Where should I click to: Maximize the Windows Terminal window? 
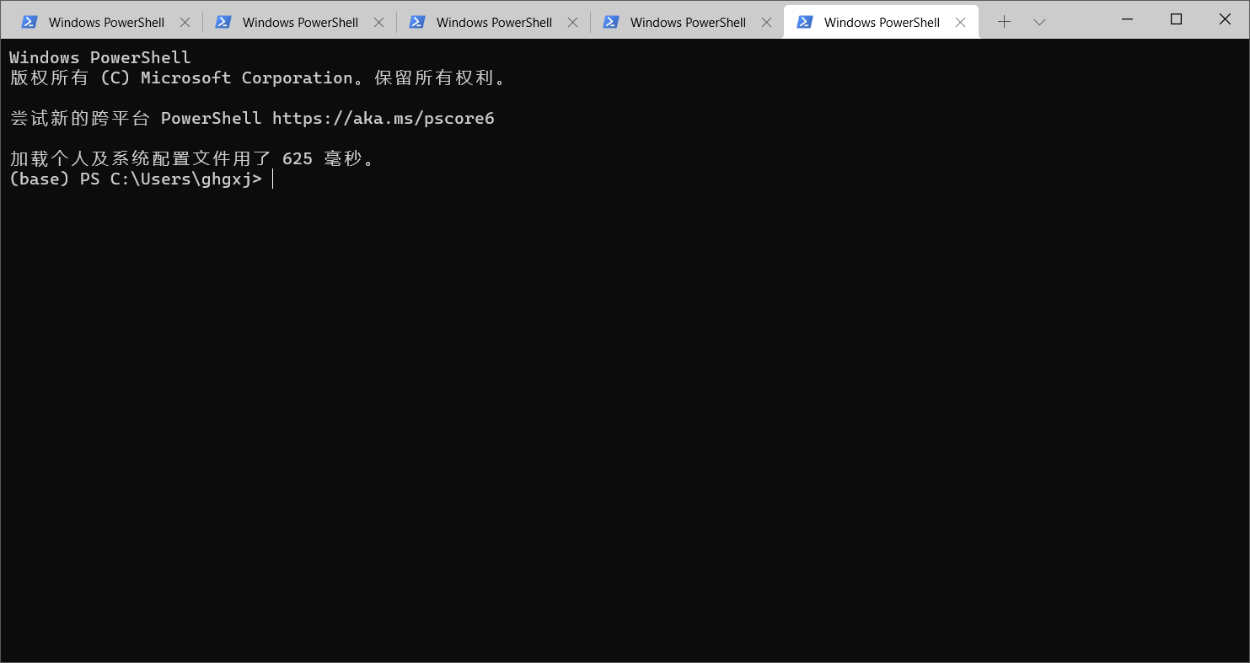pyautogui.click(x=1176, y=19)
